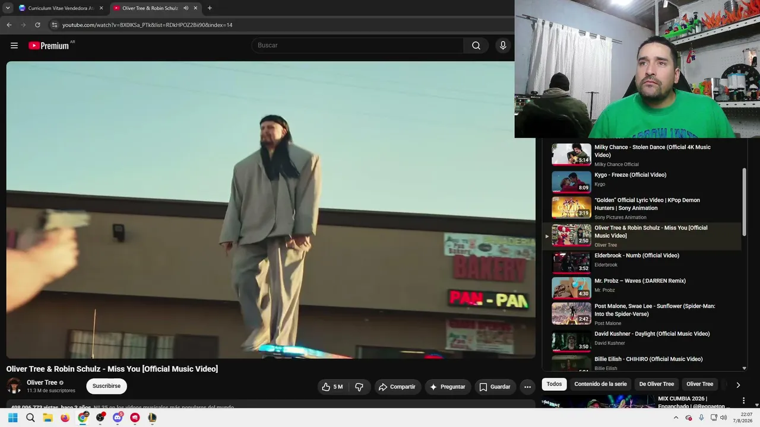
Task: Open Discord from the taskbar
Action: (118, 418)
